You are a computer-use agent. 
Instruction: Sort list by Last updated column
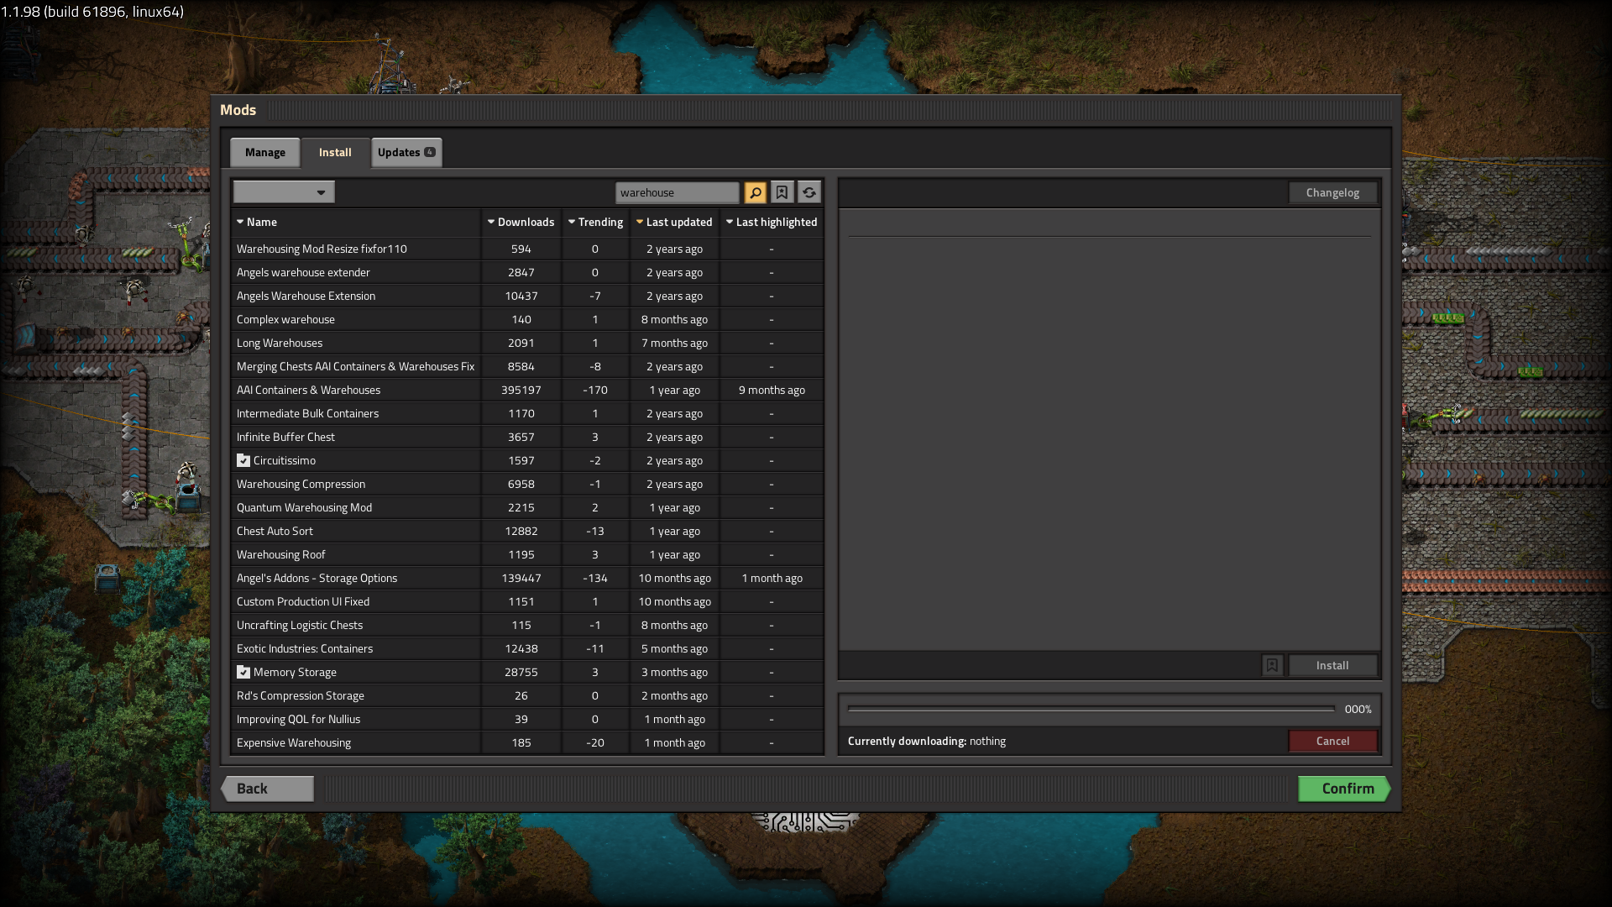pyautogui.click(x=674, y=222)
